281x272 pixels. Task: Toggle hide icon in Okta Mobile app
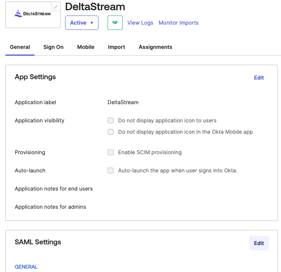point(111,132)
